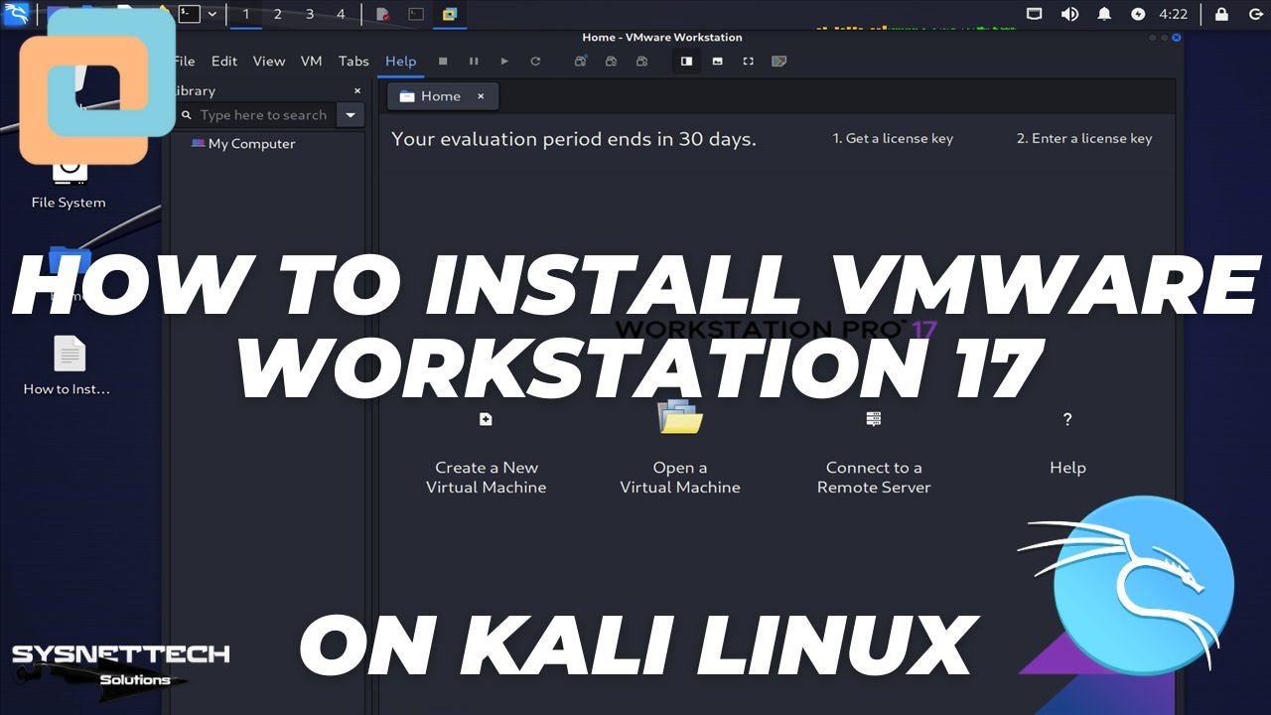Switch to workspace 4
This screenshot has width=1271, height=715.
click(341, 14)
